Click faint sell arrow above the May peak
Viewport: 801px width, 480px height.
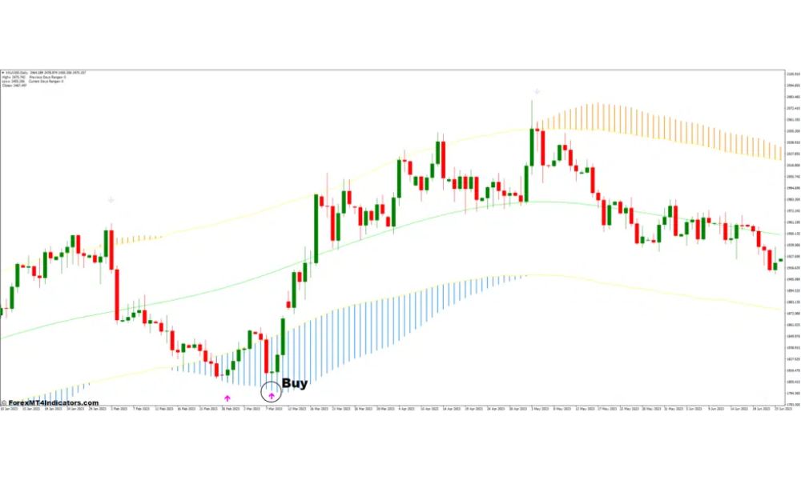pyautogui.click(x=537, y=92)
